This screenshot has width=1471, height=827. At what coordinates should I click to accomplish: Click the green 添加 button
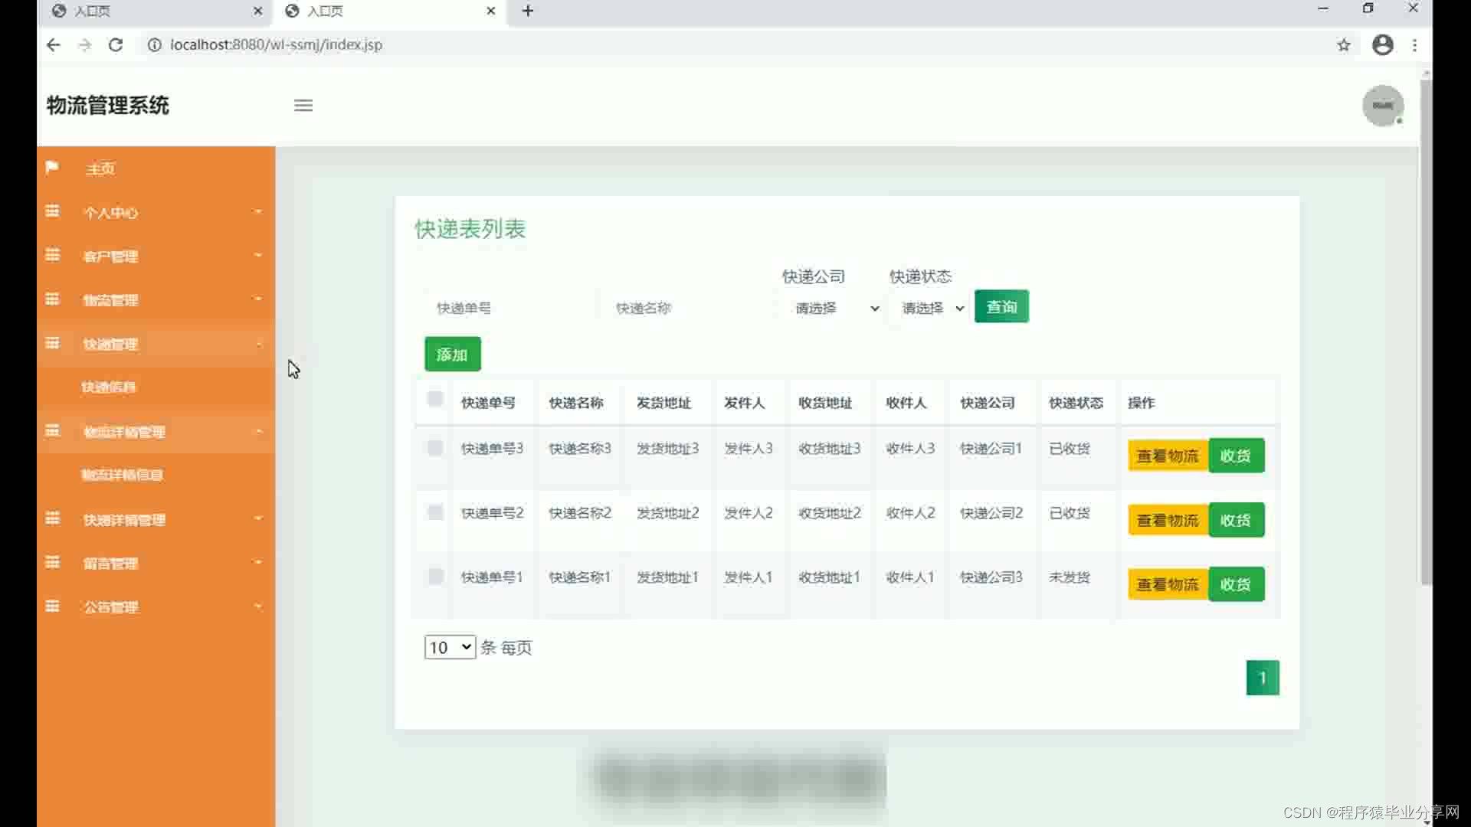pos(452,355)
